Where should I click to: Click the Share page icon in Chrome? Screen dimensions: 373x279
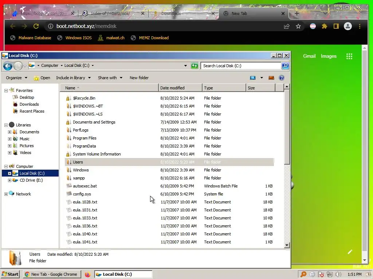[x=287, y=26]
